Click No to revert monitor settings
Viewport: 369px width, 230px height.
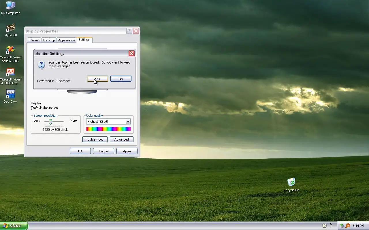(x=121, y=79)
